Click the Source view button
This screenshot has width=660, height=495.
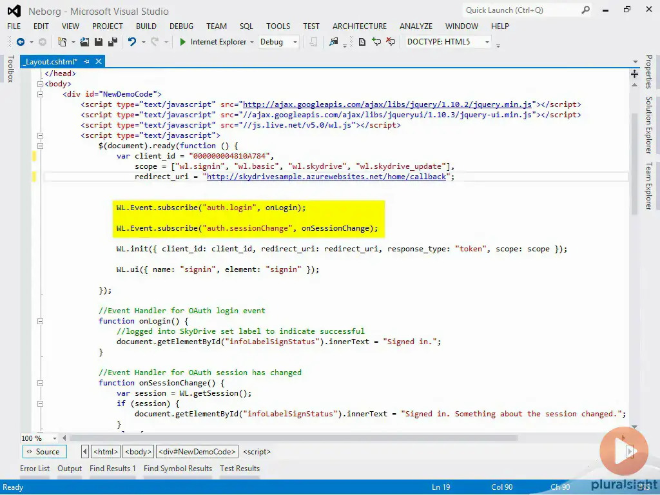(44, 452)
